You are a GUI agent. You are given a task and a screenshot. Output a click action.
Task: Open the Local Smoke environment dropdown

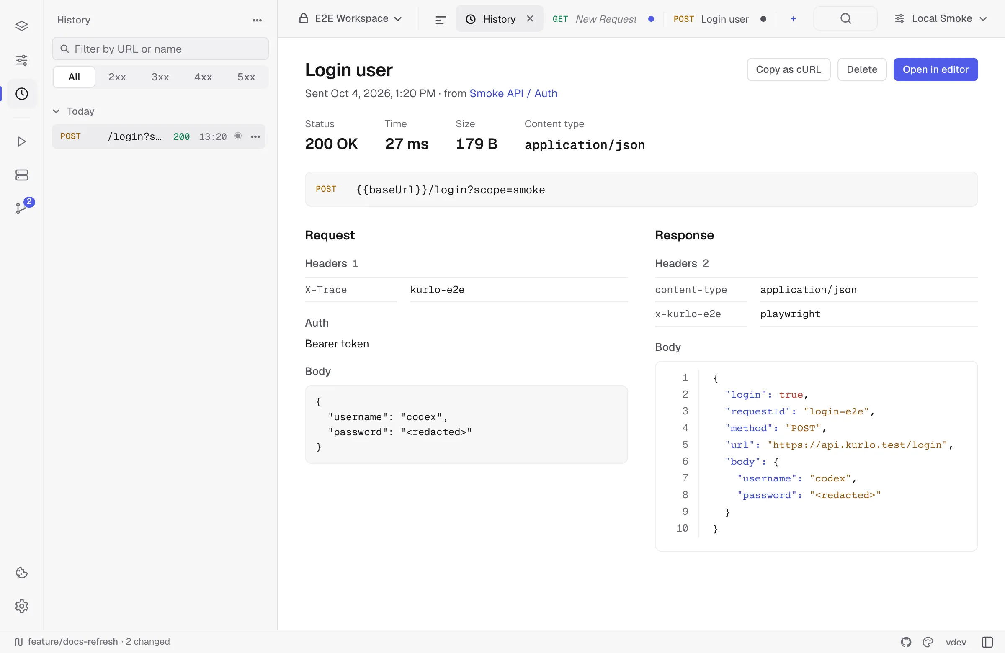pos(941,18)
